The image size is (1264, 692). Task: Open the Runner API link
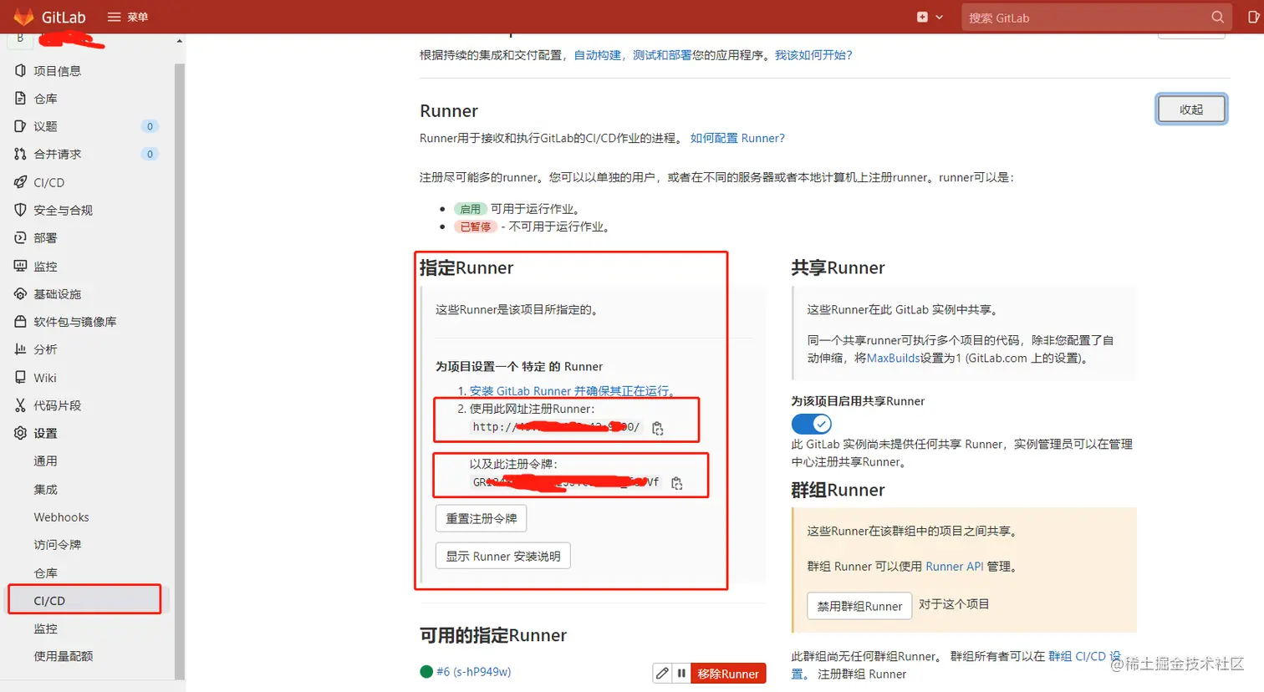click(954, 567)
